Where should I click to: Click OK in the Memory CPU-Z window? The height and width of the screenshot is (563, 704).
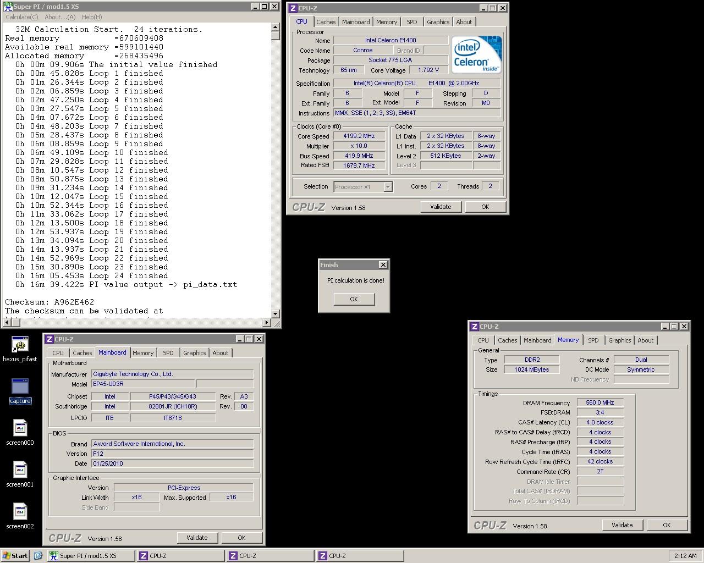click(x=667, y=525)
